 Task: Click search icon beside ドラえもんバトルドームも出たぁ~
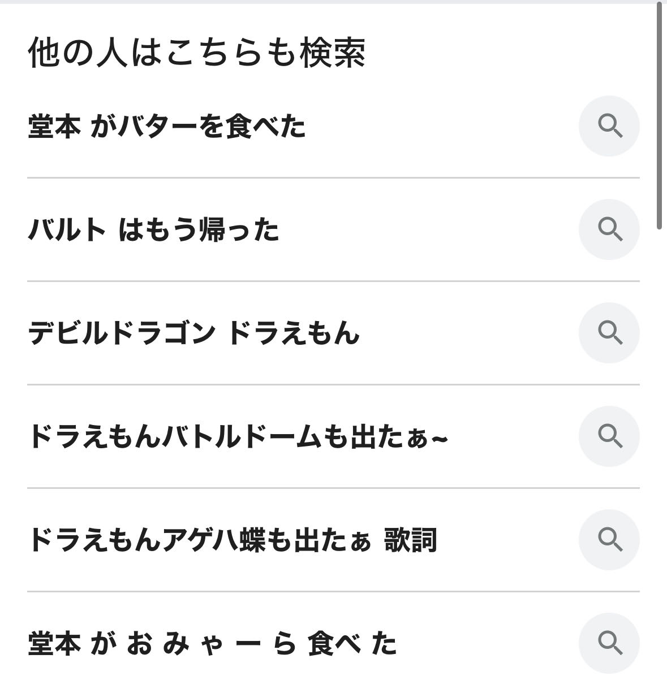tap(609, 436)
